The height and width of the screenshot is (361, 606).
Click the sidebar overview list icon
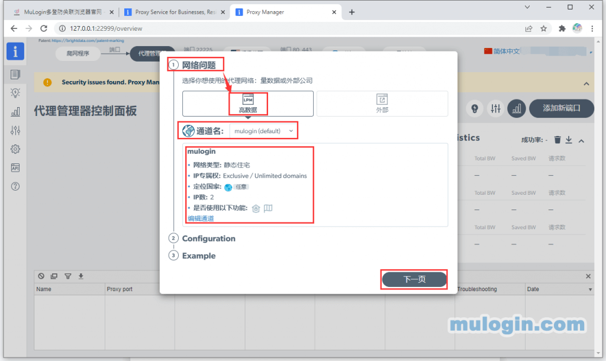click(15, 74)
